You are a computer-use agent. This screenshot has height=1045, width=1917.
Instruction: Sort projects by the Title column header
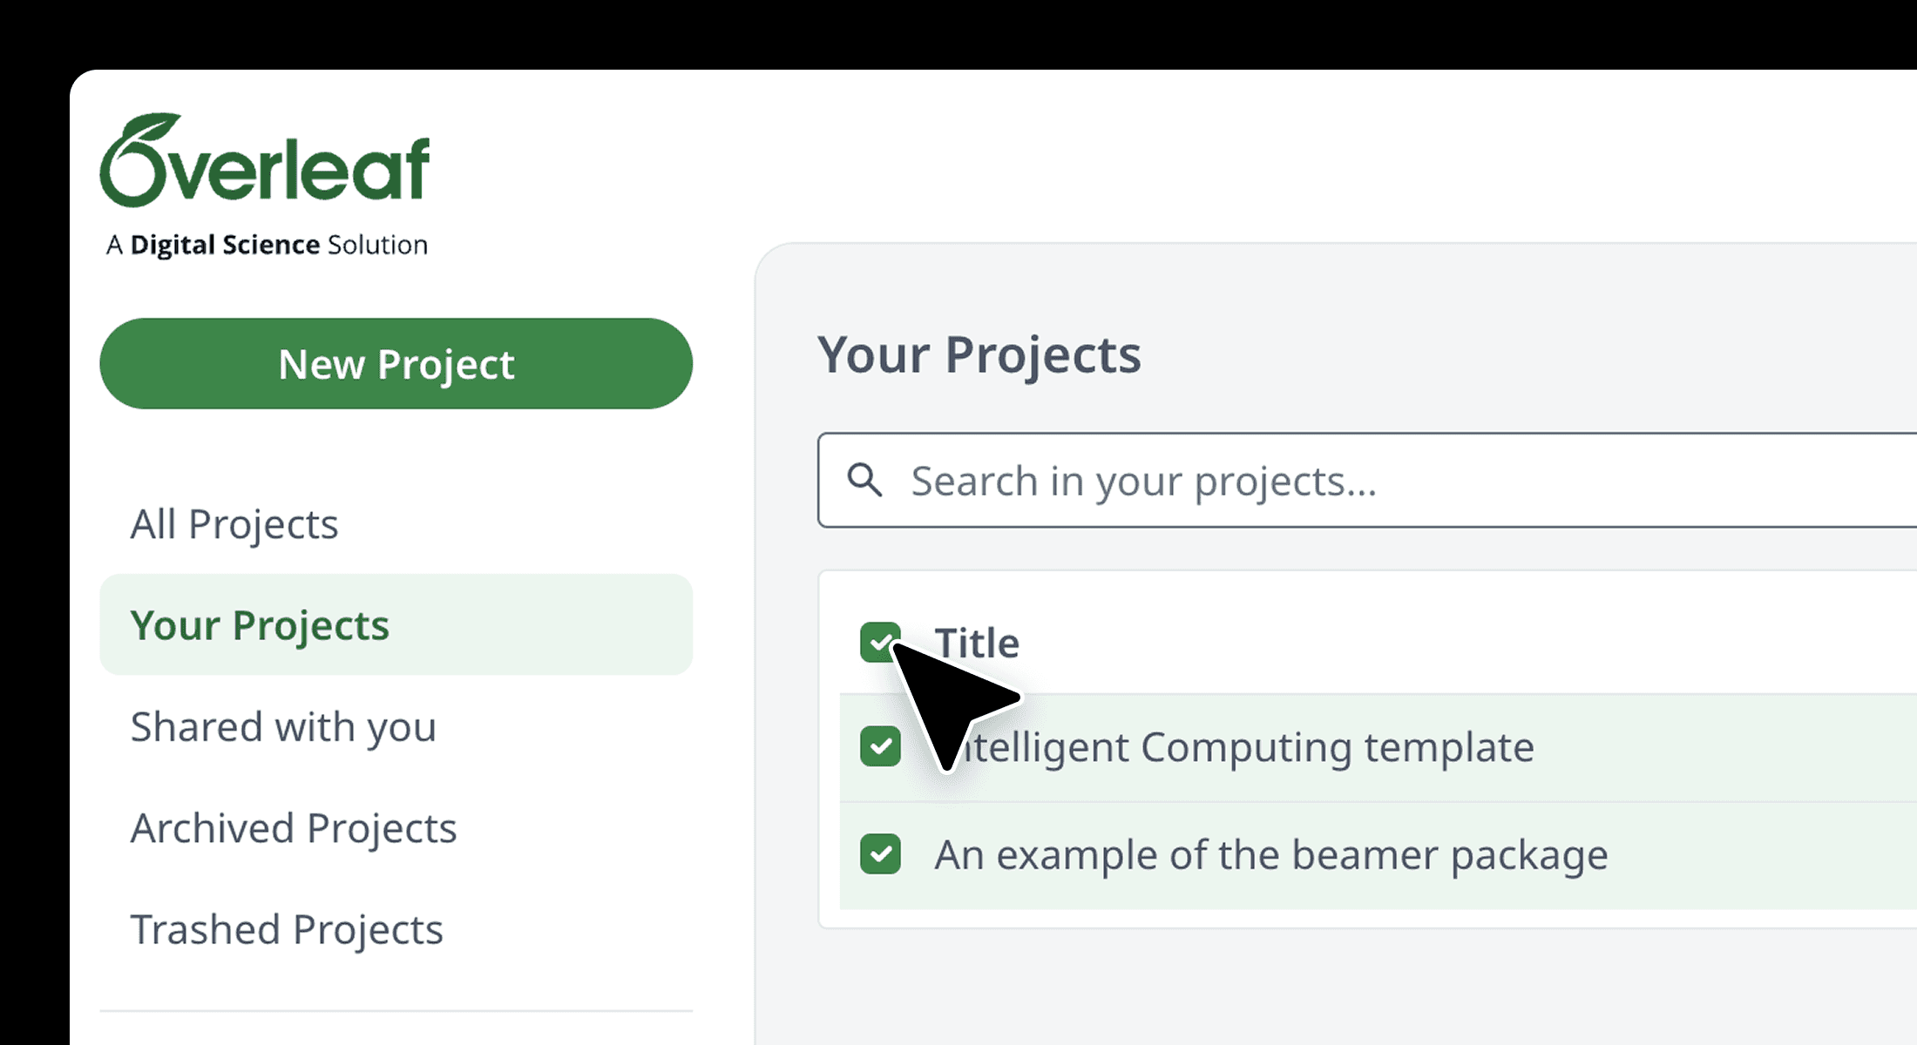point(977,643)
